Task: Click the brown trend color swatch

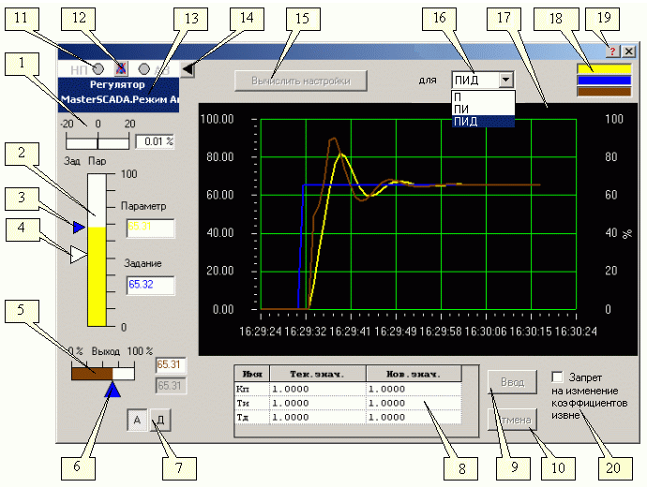Action: (x=604, y=92)
